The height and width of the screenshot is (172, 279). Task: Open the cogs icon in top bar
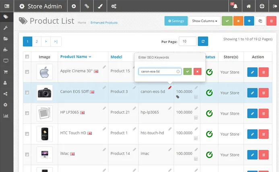point(114,6)
